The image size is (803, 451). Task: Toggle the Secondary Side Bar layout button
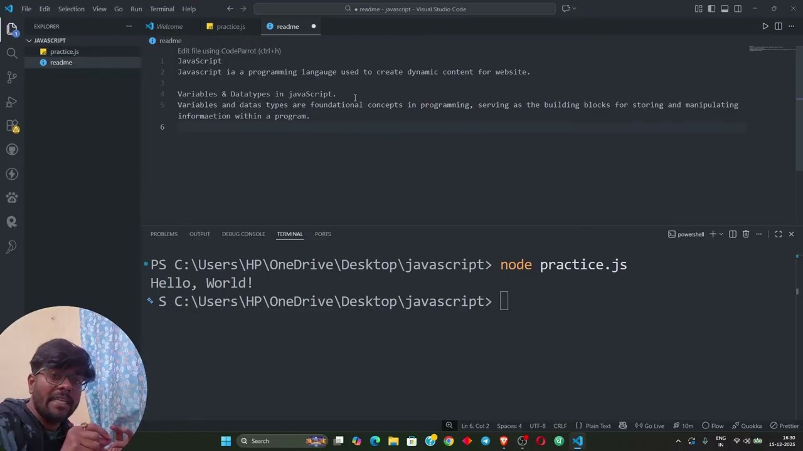point(738,9)
